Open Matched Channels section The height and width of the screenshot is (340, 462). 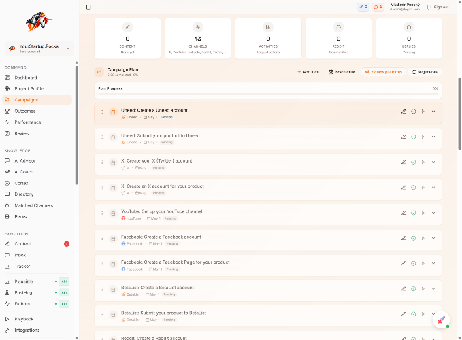point(37,205)
